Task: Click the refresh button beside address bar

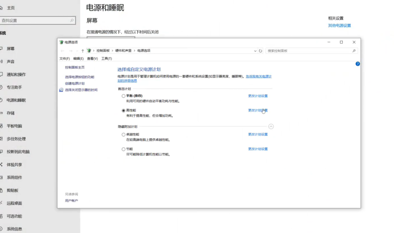Action: click(x=260, y=51)
